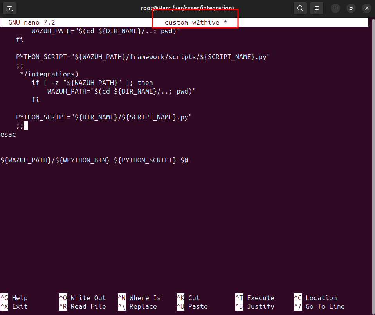Click the Write Out shortcut label
Screen dimensions: 375x315
88,298
